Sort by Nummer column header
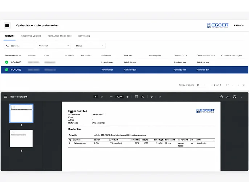This screenshot has width=249, height=186. pos(32,56)
